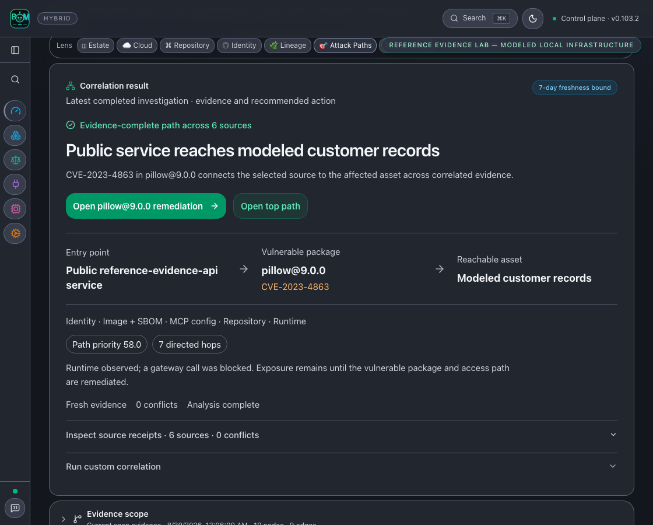653x525 pixels.
Task: Open the feedback chat icon
Action: (x=15, y=508)
